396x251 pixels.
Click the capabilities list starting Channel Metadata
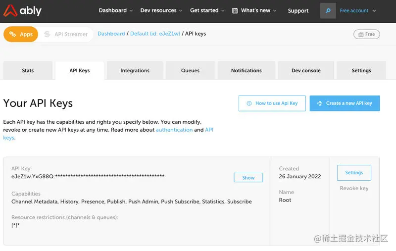point(132,201)
